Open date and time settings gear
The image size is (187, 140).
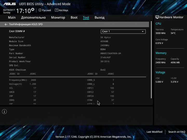(32, 9)
